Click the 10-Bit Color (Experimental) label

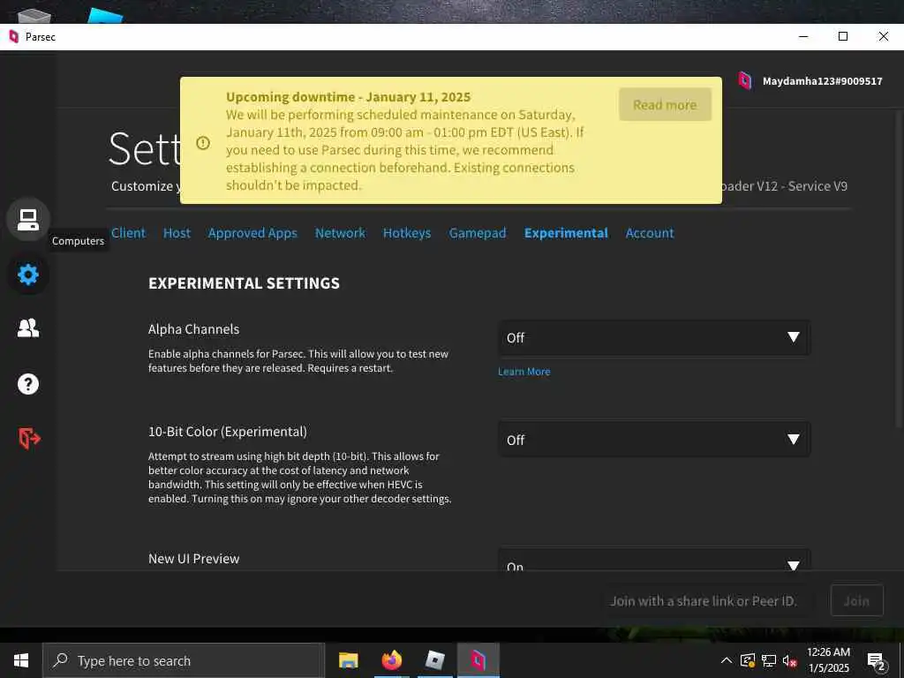point(228,432)
